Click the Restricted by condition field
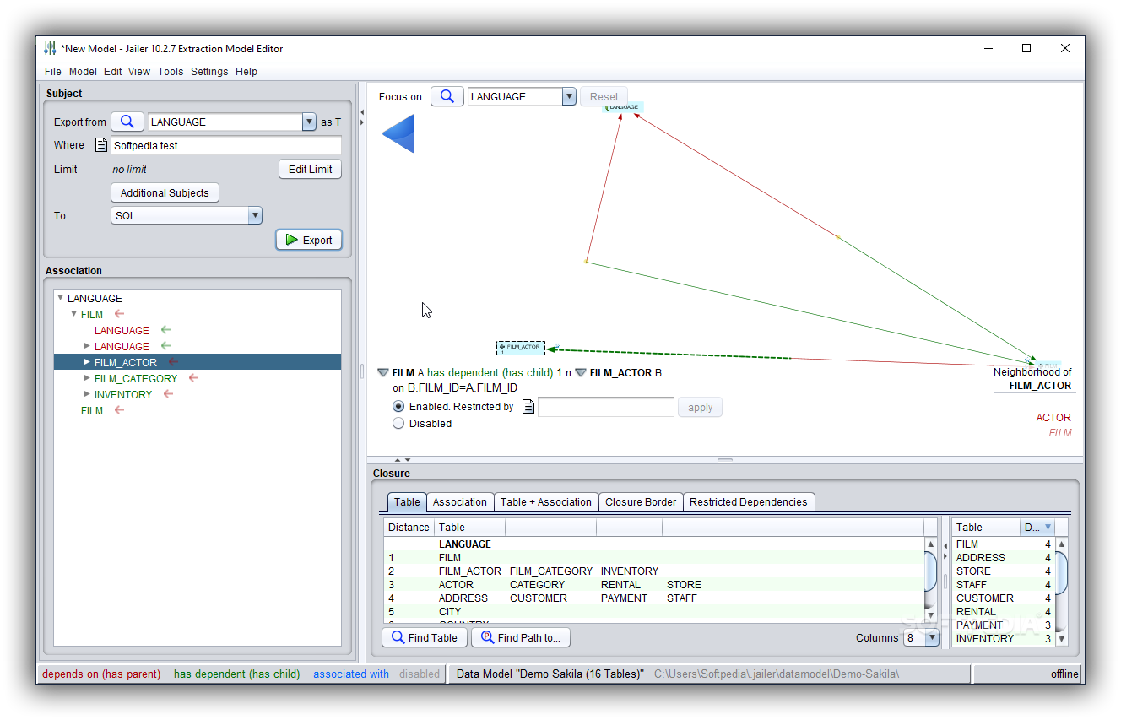This screenshot has width=1121, height=720. click(x=606, y=407)
